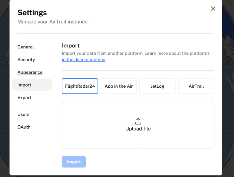
Task: Click the 'Import' section heading
Action: click(x=71, y=46)
